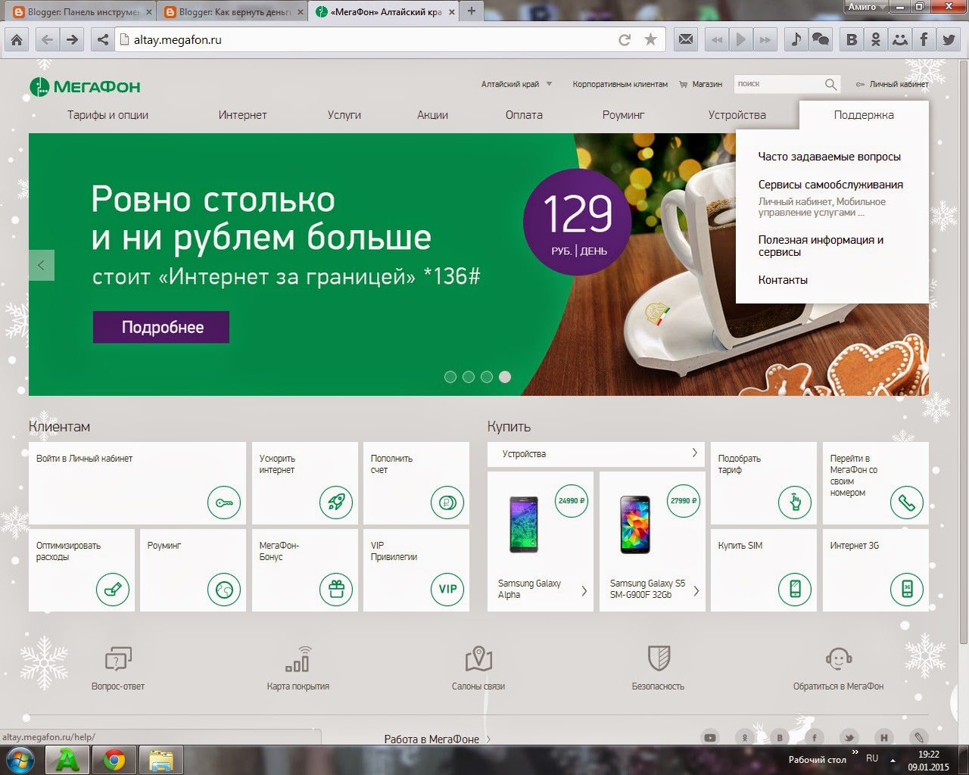Open the Интернет menu
969x775 pixels.
tap(243, 115)
